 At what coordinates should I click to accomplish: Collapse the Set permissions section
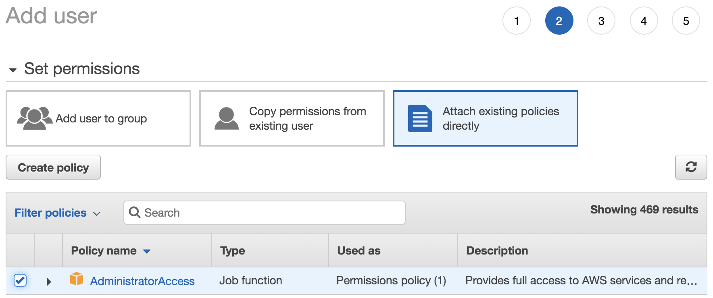13,70
